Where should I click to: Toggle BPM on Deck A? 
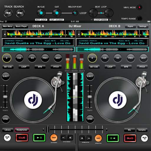tap(40, 67)
